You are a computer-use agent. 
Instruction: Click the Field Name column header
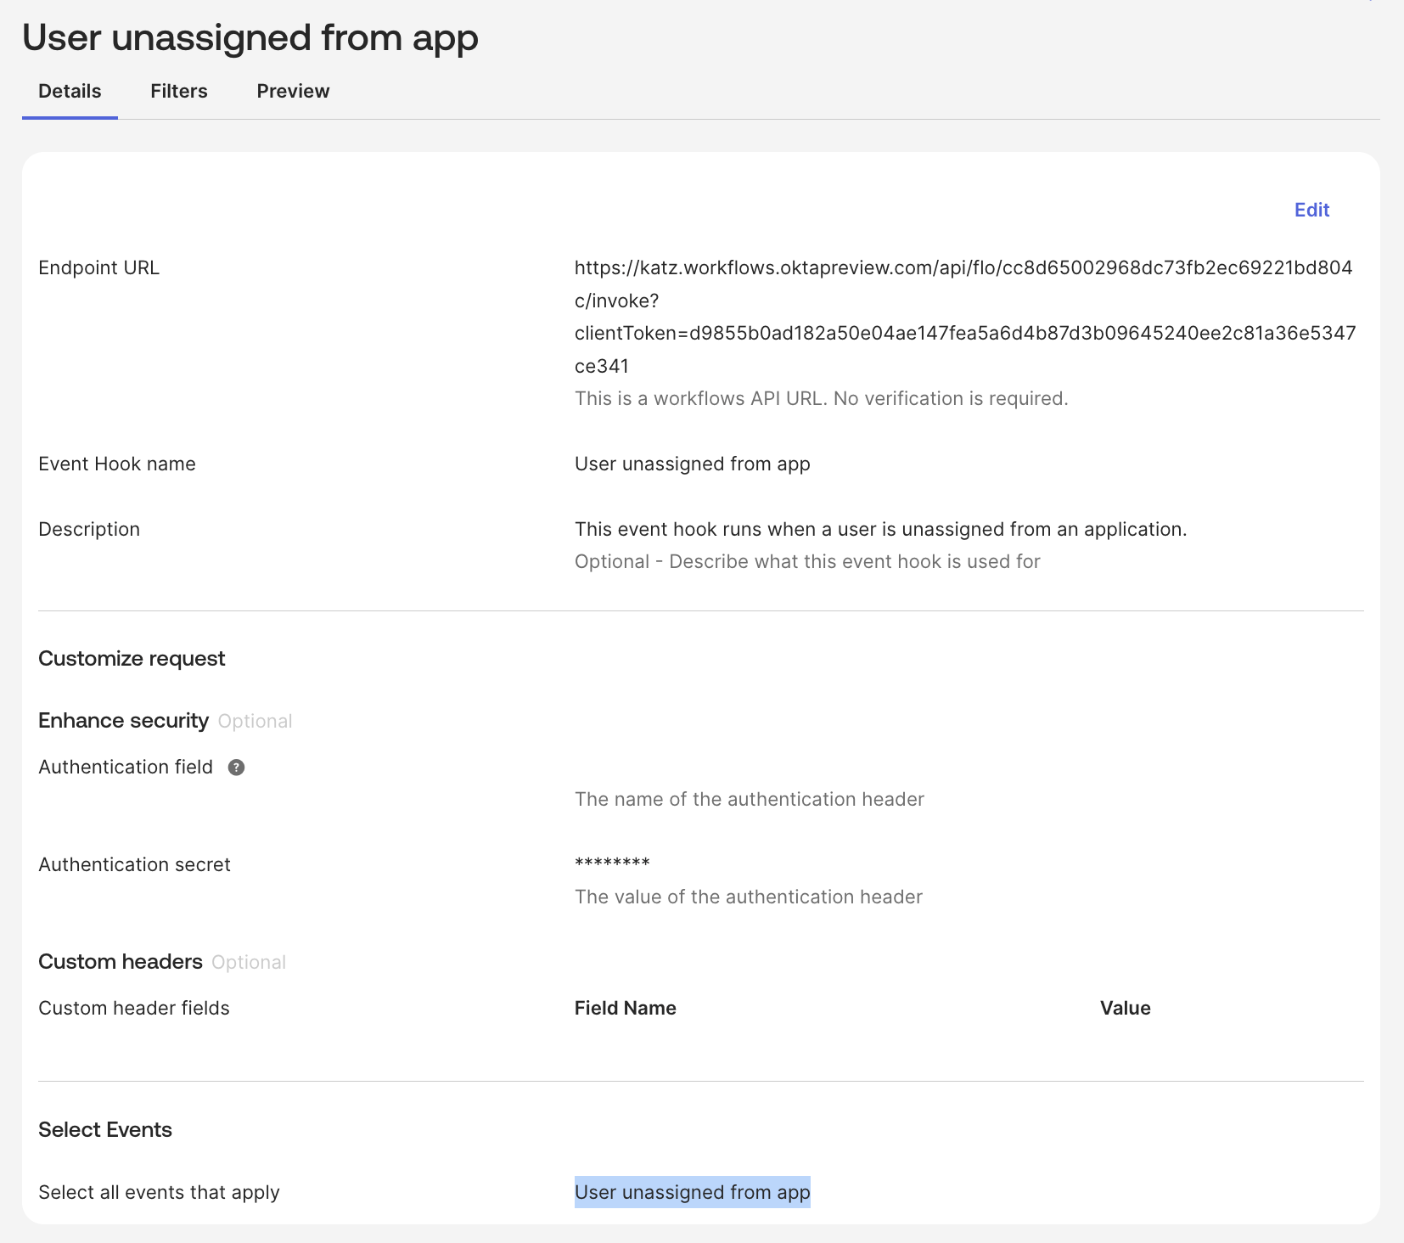point(625,1008)
